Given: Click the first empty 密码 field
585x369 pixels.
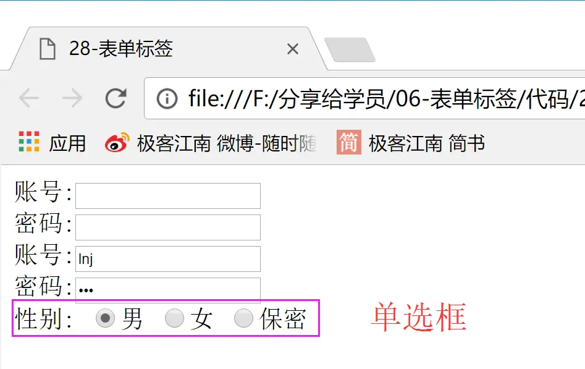Looking at the screenshot, I should (x=168, y=227).
